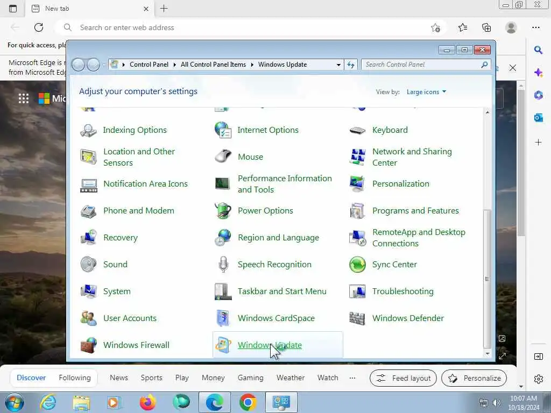Open the Weather tab in Edge feed
This screenshot has height=413, width=551.
point(290,378)
